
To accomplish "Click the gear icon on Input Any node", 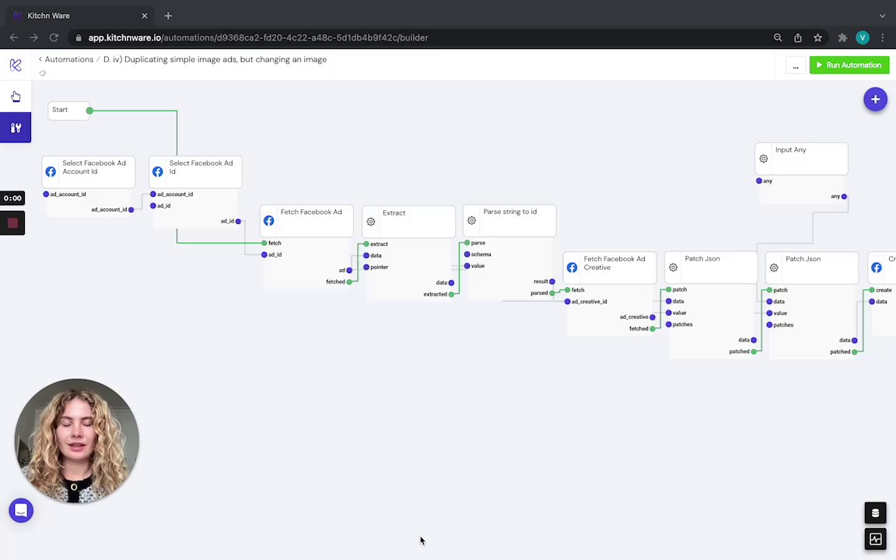I will coord(763,159).
